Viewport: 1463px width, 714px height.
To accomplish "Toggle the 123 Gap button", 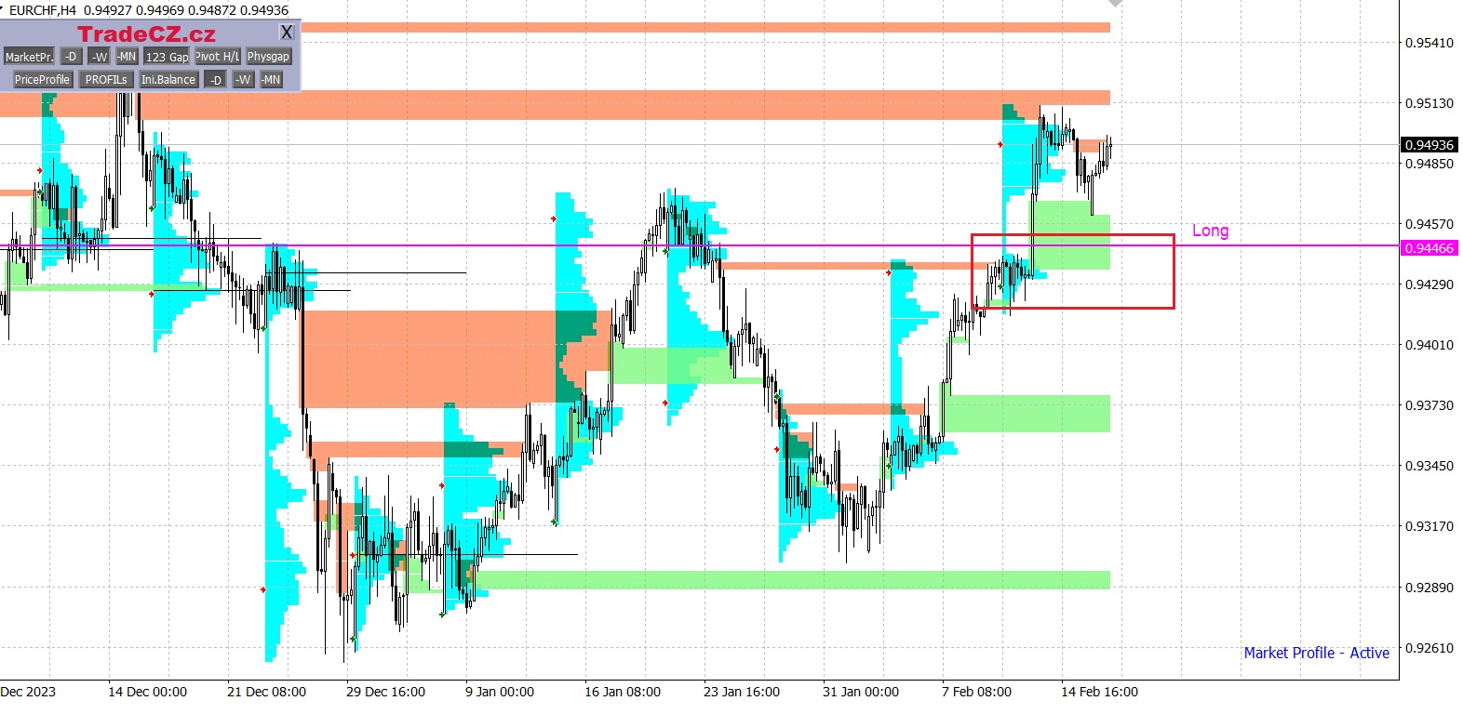I will 167,57.
